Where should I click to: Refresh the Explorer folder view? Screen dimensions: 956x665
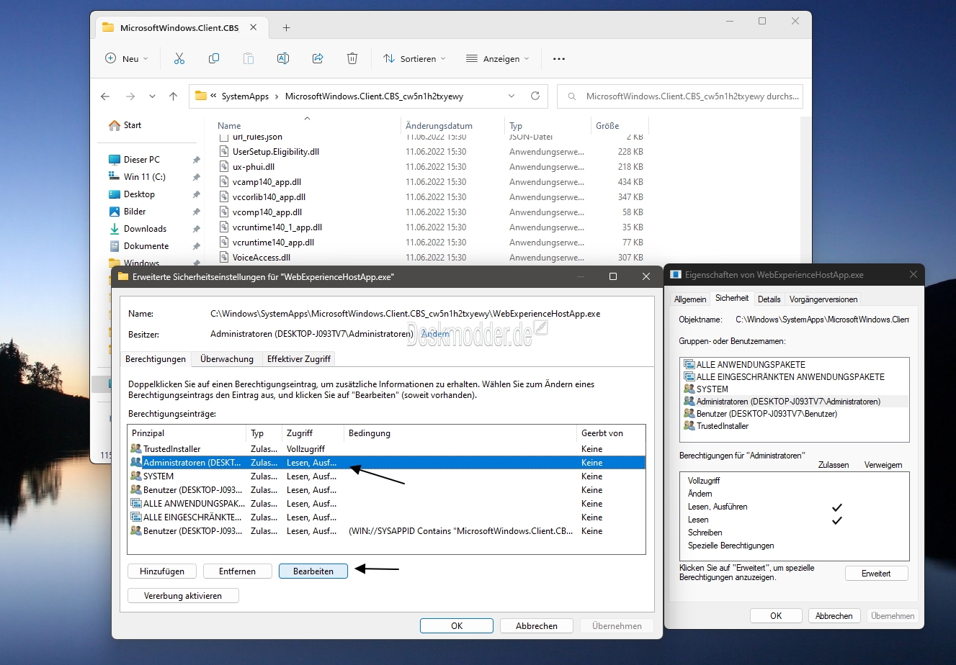535,96
